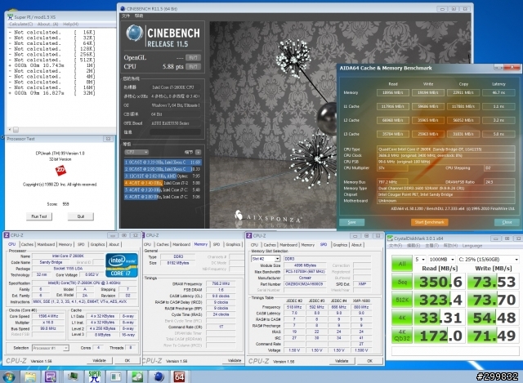The width and height of the screenshot is (523, 383).
Task: Open the CPU ranking dropdown in Cinebench
Action: coord(136,152)
